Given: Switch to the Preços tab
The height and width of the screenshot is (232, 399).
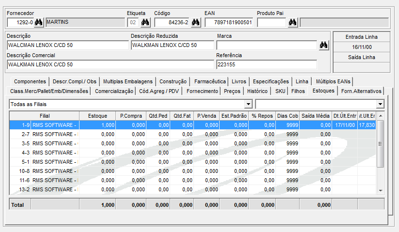Looking at the screenshot, I should (x=232, y=91).
